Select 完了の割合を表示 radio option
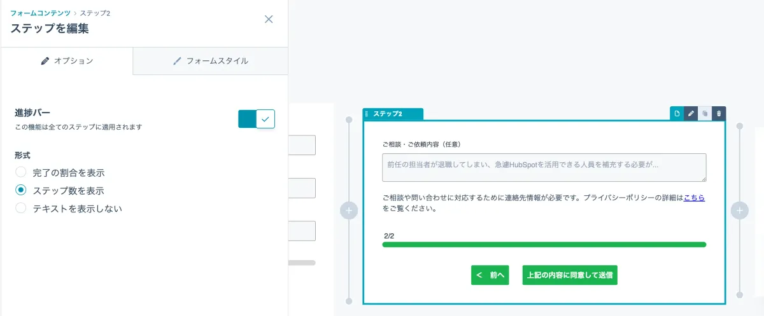This screenshot has height=316, width=764. pos(21,172)
